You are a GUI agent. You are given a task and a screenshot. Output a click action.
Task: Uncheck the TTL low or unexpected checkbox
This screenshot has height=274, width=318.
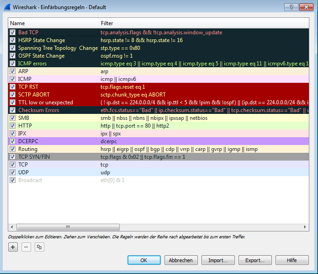13,102
